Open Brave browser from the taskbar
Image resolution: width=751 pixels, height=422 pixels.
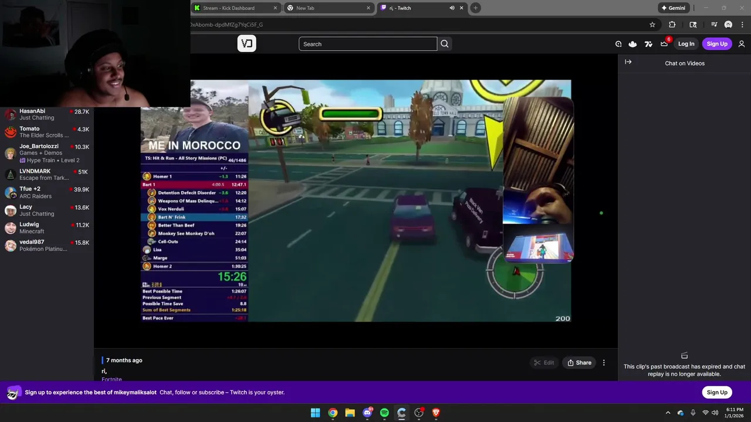click(436, 413)
